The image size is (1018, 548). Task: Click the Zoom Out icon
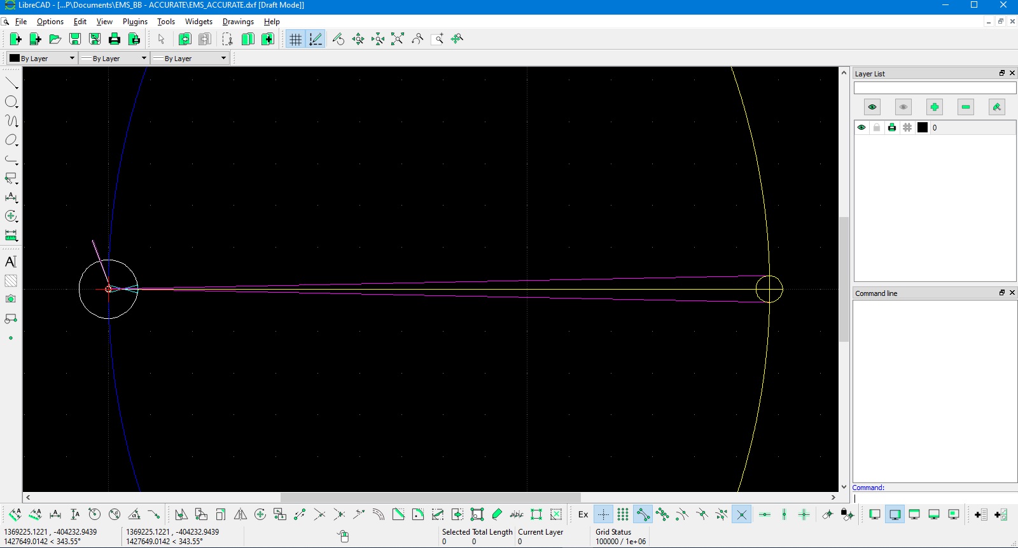(x=378, y=39)
